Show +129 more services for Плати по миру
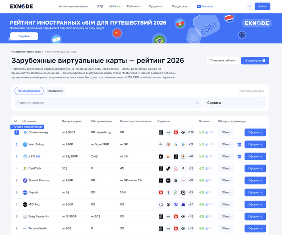This screenshot has width=282, height=235. pos(191,132)
